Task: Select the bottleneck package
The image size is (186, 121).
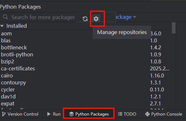Action: [x=14, y=47]
